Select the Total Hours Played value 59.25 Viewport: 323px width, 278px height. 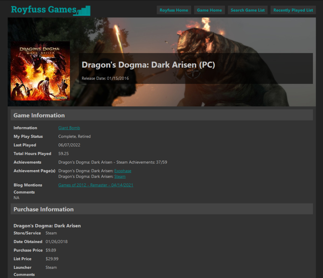point(64,153)
